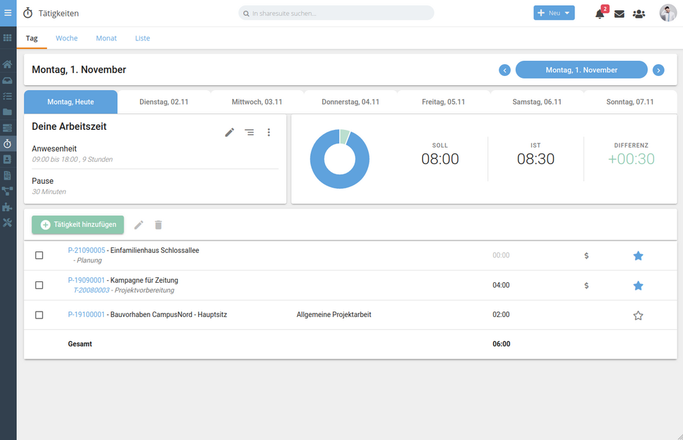Click the hamburger menu icon
The height and width of the screenshot is (440, 683).
point(8,13)
